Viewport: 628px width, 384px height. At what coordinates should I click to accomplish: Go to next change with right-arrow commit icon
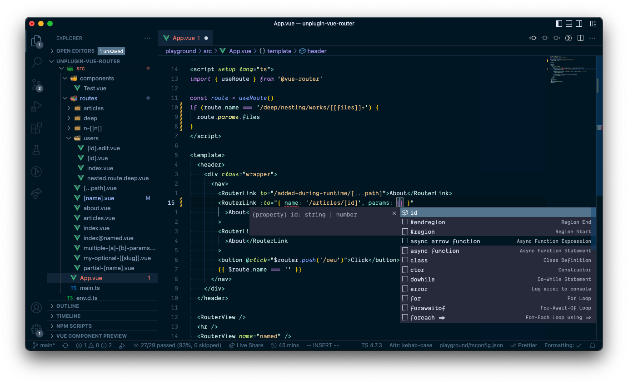[557, 38]
